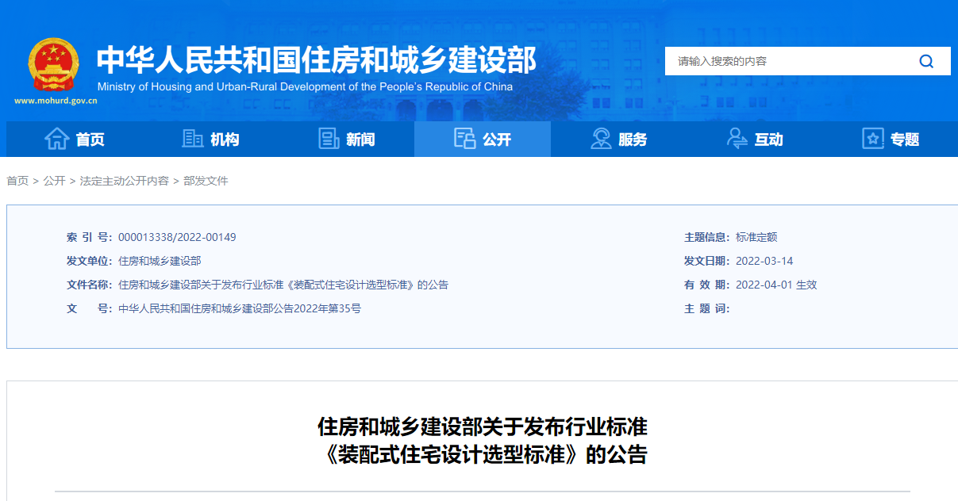Click the 新闻 newspaper icon
958x501 pixels.
pyautogui.click(x=329, y=139)
